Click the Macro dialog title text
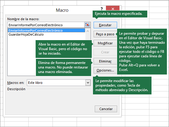Image resolution: width=169 pixels, height=127 pixels. coord(62,10)
